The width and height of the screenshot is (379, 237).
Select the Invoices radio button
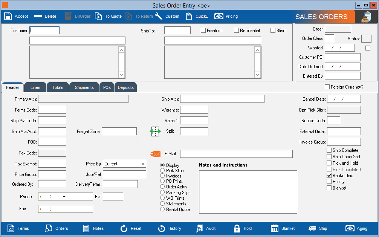click(162, 176)
